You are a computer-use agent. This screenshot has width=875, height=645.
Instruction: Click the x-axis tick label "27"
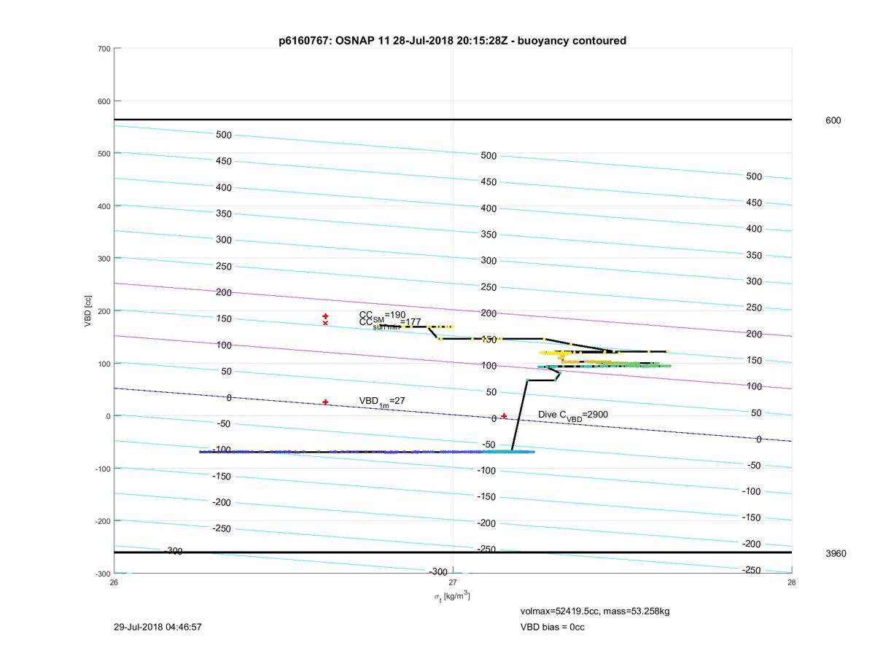pos(453,582)
